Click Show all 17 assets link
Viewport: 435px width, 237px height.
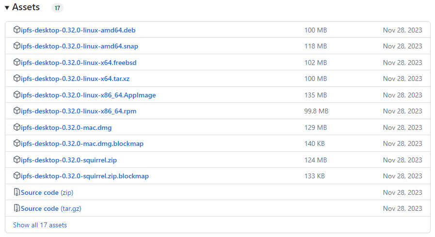pos(40,225)
